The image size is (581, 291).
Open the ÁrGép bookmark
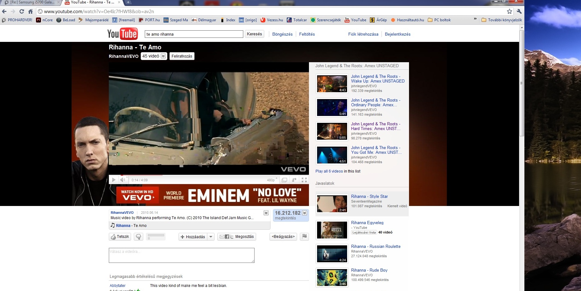(x=378, y=20)
